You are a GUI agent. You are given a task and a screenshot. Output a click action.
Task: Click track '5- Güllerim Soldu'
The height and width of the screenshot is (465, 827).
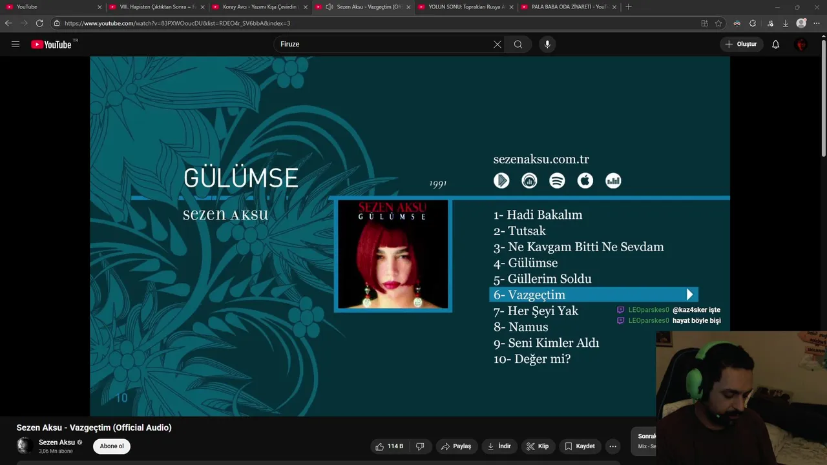click(543, 279)
